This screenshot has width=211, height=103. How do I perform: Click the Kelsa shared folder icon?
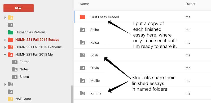[82, 42]
